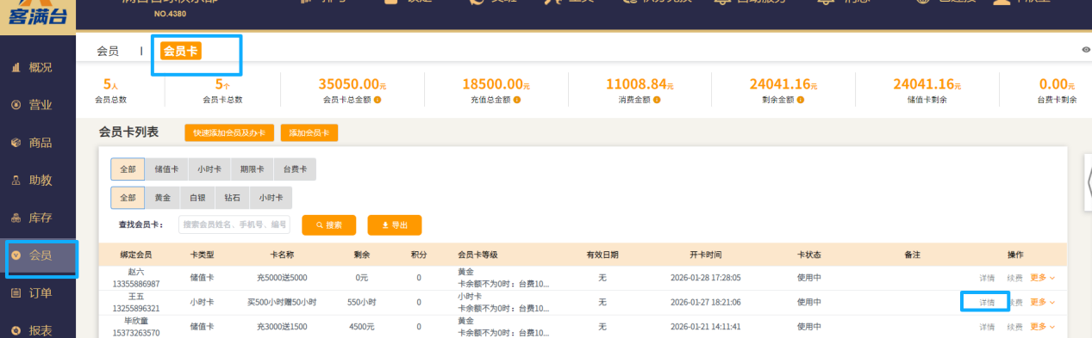This screenshot has height=338, width=1092.
Task: Toggle the eye icon at the tab bar's right end
Action: point(1086,50)
